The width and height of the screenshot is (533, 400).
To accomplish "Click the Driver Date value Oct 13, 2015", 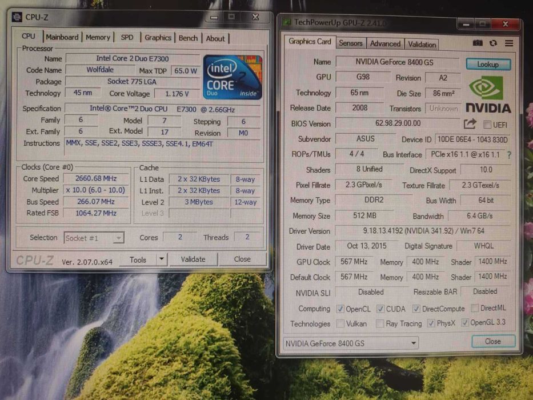I will click(367, 246).
